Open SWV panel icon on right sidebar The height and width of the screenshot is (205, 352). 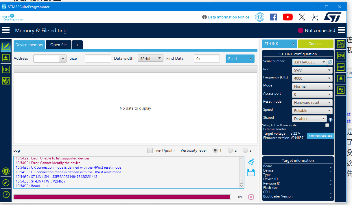[341, 67]
